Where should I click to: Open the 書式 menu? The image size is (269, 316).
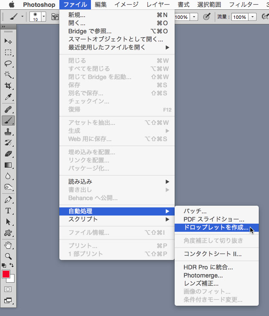pyautogui.click(x=184, y=5)
